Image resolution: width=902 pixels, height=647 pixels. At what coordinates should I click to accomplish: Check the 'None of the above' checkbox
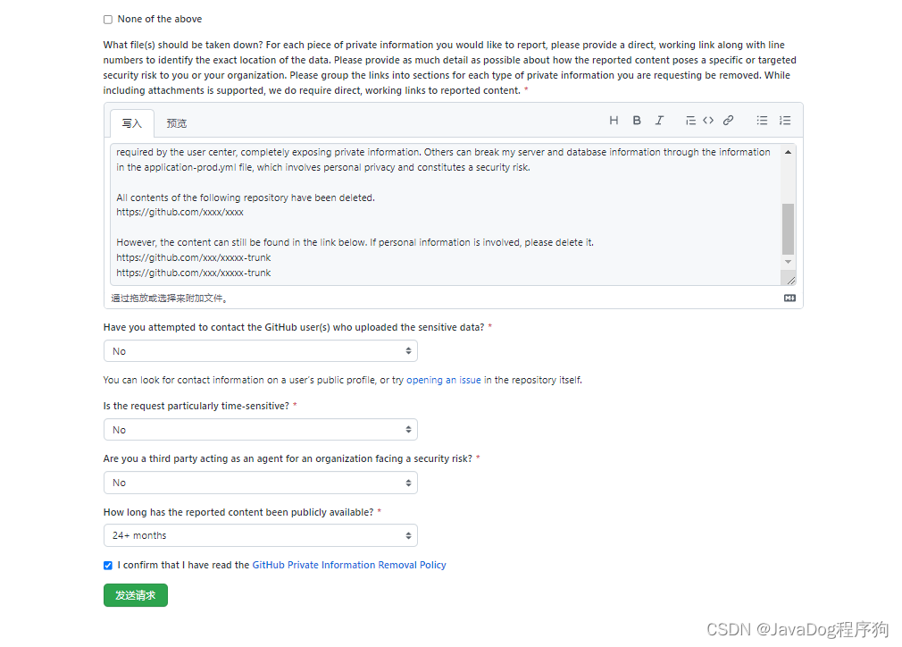point(107,18)
